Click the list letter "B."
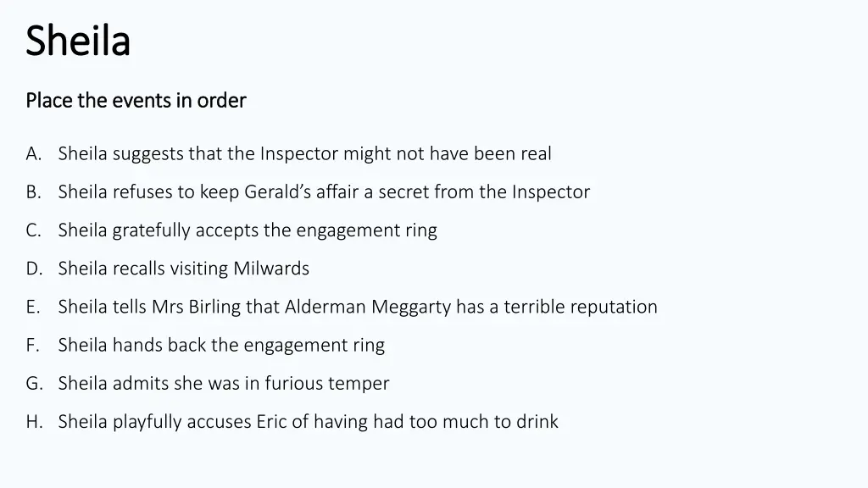The width and height of the screenshot is (868, 488). 33,192
